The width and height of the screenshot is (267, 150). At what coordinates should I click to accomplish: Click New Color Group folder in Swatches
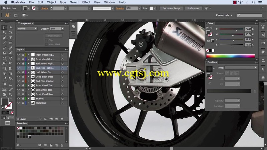51,145
